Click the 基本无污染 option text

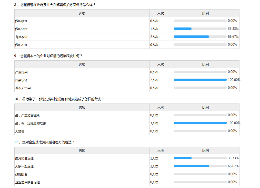pos(23,88)
